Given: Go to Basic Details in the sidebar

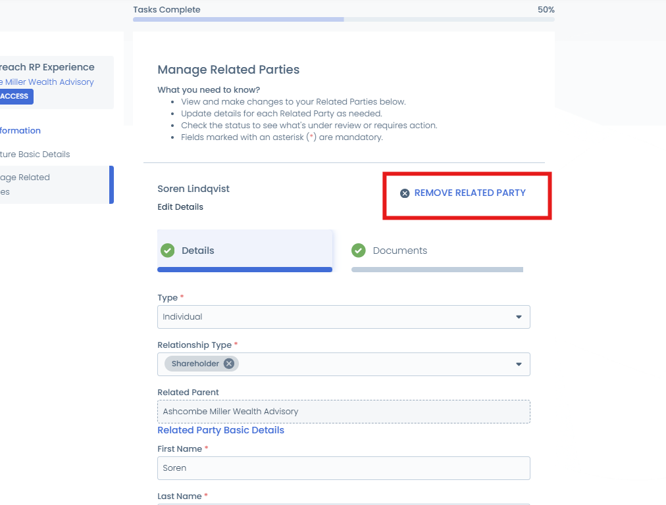Looking at the screenshot, I should click(35, 155).
